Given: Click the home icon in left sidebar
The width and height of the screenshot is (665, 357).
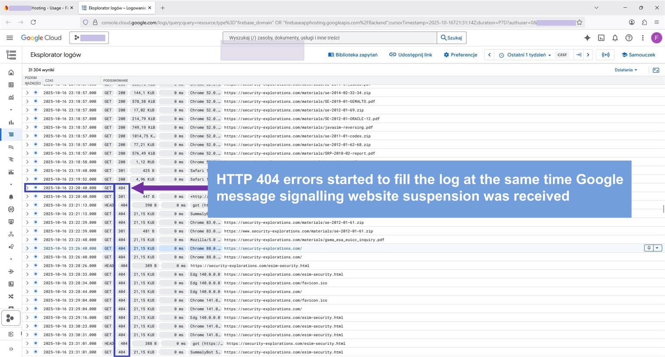Looking at the screenshot, I should [11, 73].
